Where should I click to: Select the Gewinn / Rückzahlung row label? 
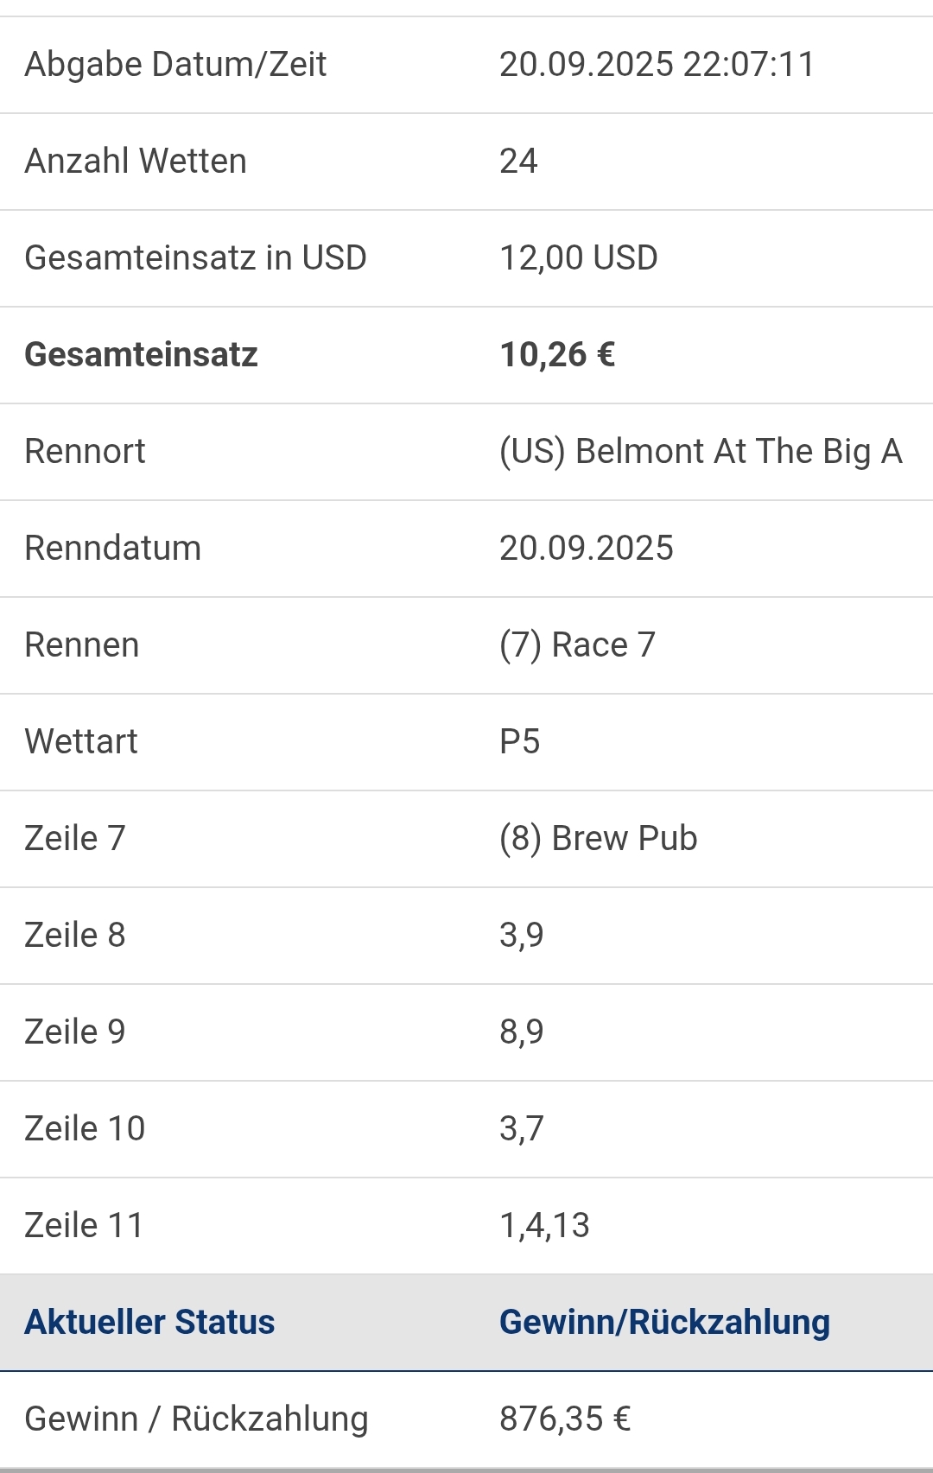click(x=197, y=1419)
